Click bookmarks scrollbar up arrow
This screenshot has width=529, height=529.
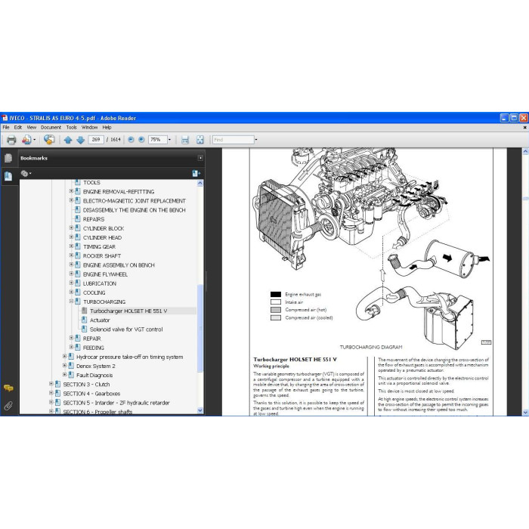click(200, 183)
